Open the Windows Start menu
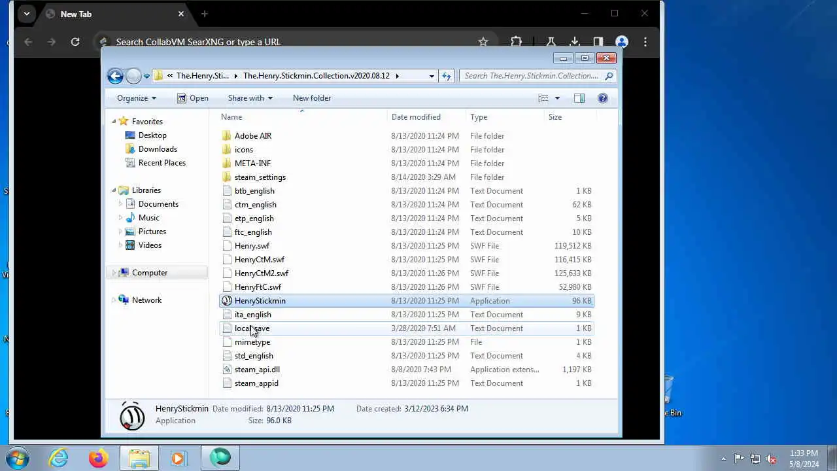Image resolution: width=837 pixels, height=471 pixels. tap(18, 458)
